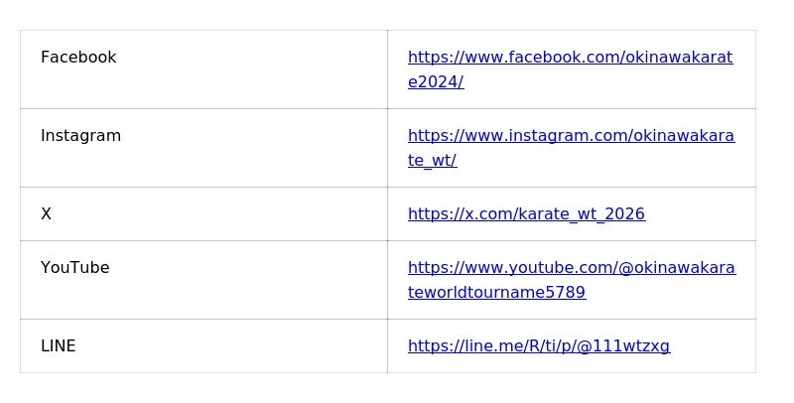794x403 pixels.
Task: Click 'teworldtourname5789' in the YouTube link
Action: [496, 293]
